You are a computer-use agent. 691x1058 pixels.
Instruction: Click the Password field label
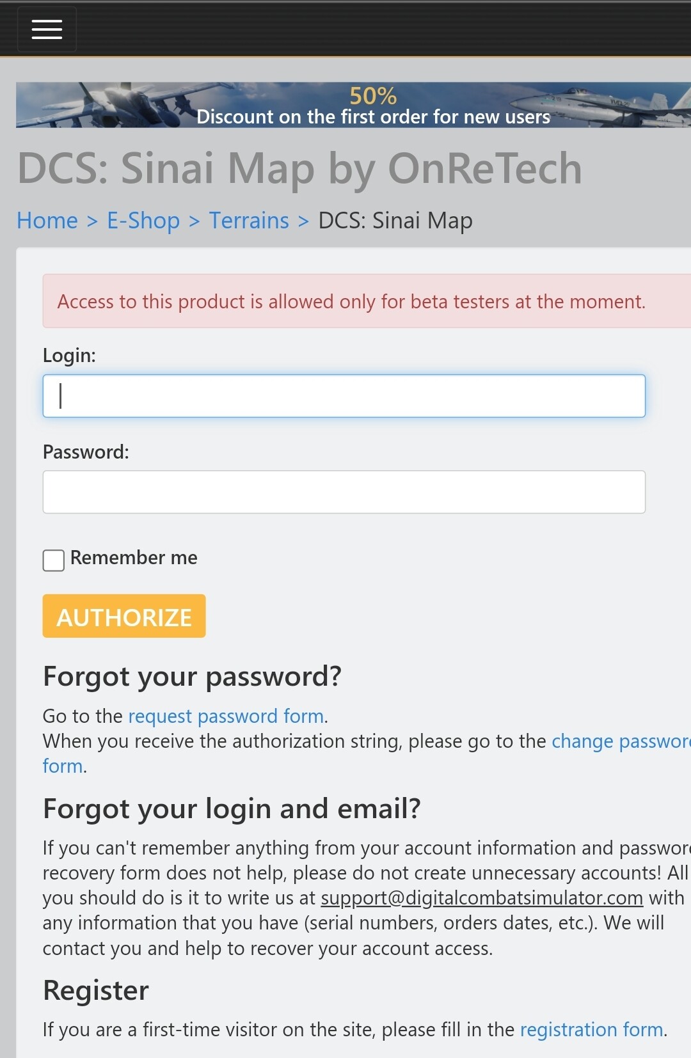tap(86, 452)
